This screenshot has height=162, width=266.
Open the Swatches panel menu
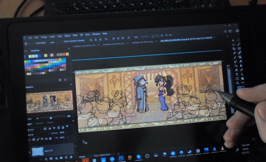coord(69,49)
